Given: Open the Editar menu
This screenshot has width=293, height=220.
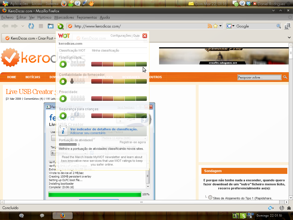Looking at the screenshot, I should tap(21, 17).
